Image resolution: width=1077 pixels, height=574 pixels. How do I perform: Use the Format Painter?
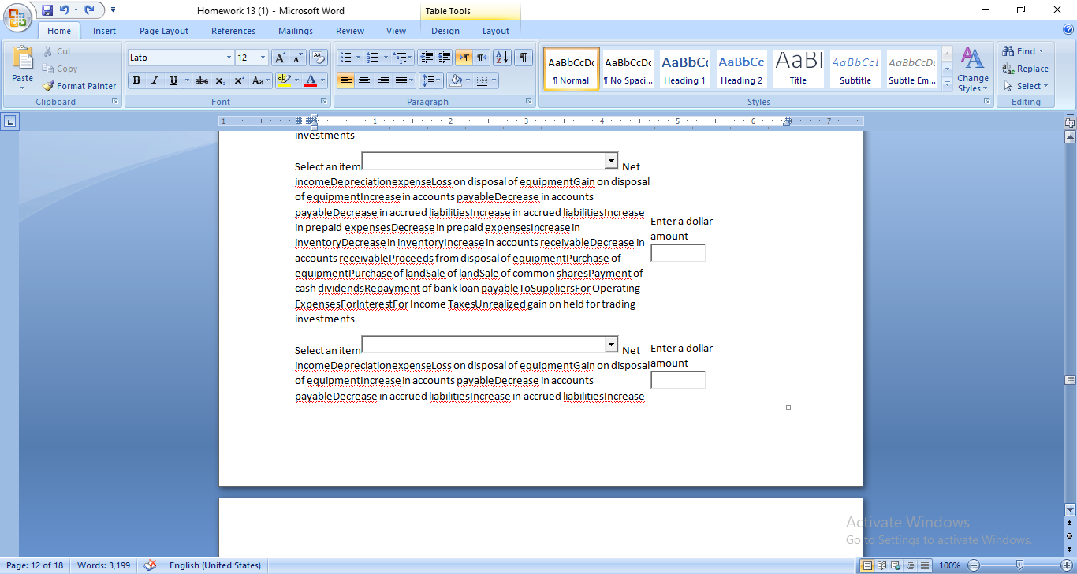(x=79, y=86)
